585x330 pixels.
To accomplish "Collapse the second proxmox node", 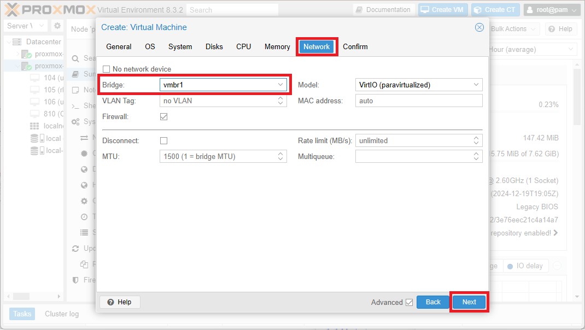I will pyautogui.click(x=17, y=66).
